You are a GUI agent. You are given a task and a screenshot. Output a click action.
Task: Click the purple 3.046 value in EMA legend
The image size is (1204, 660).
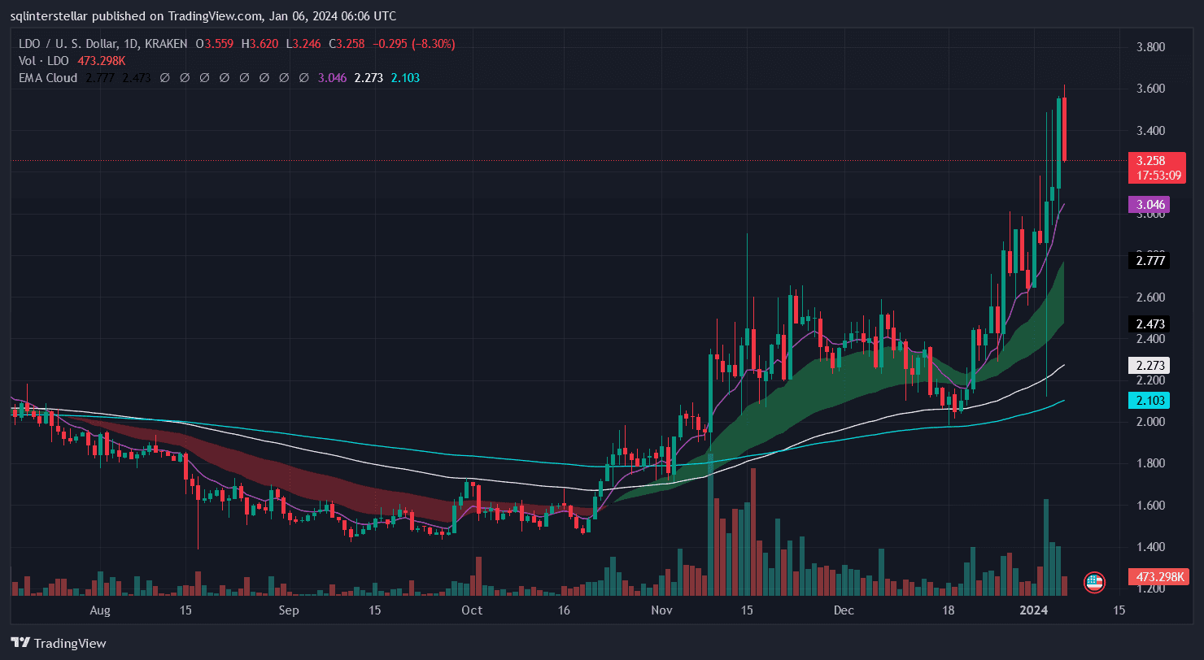click(x=332, y=78)
